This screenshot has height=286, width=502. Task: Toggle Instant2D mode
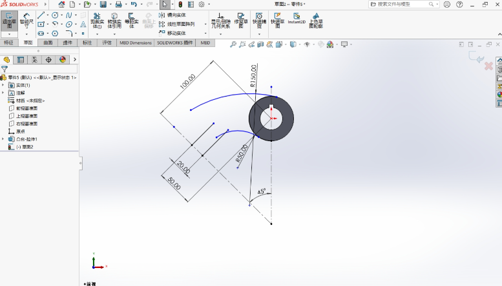click(297, 19)
